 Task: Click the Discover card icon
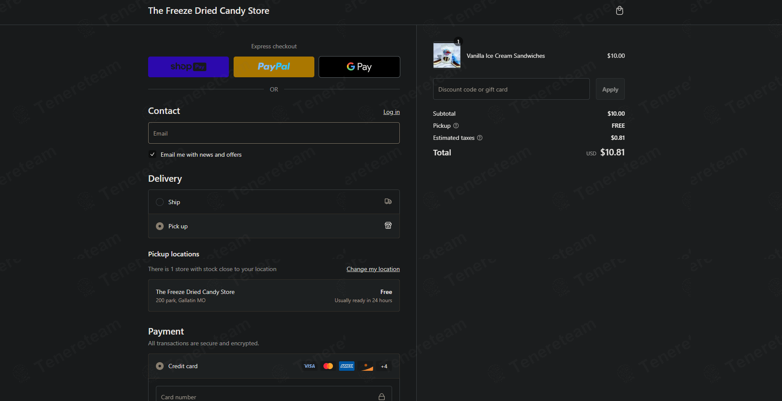tap(365, 366)
